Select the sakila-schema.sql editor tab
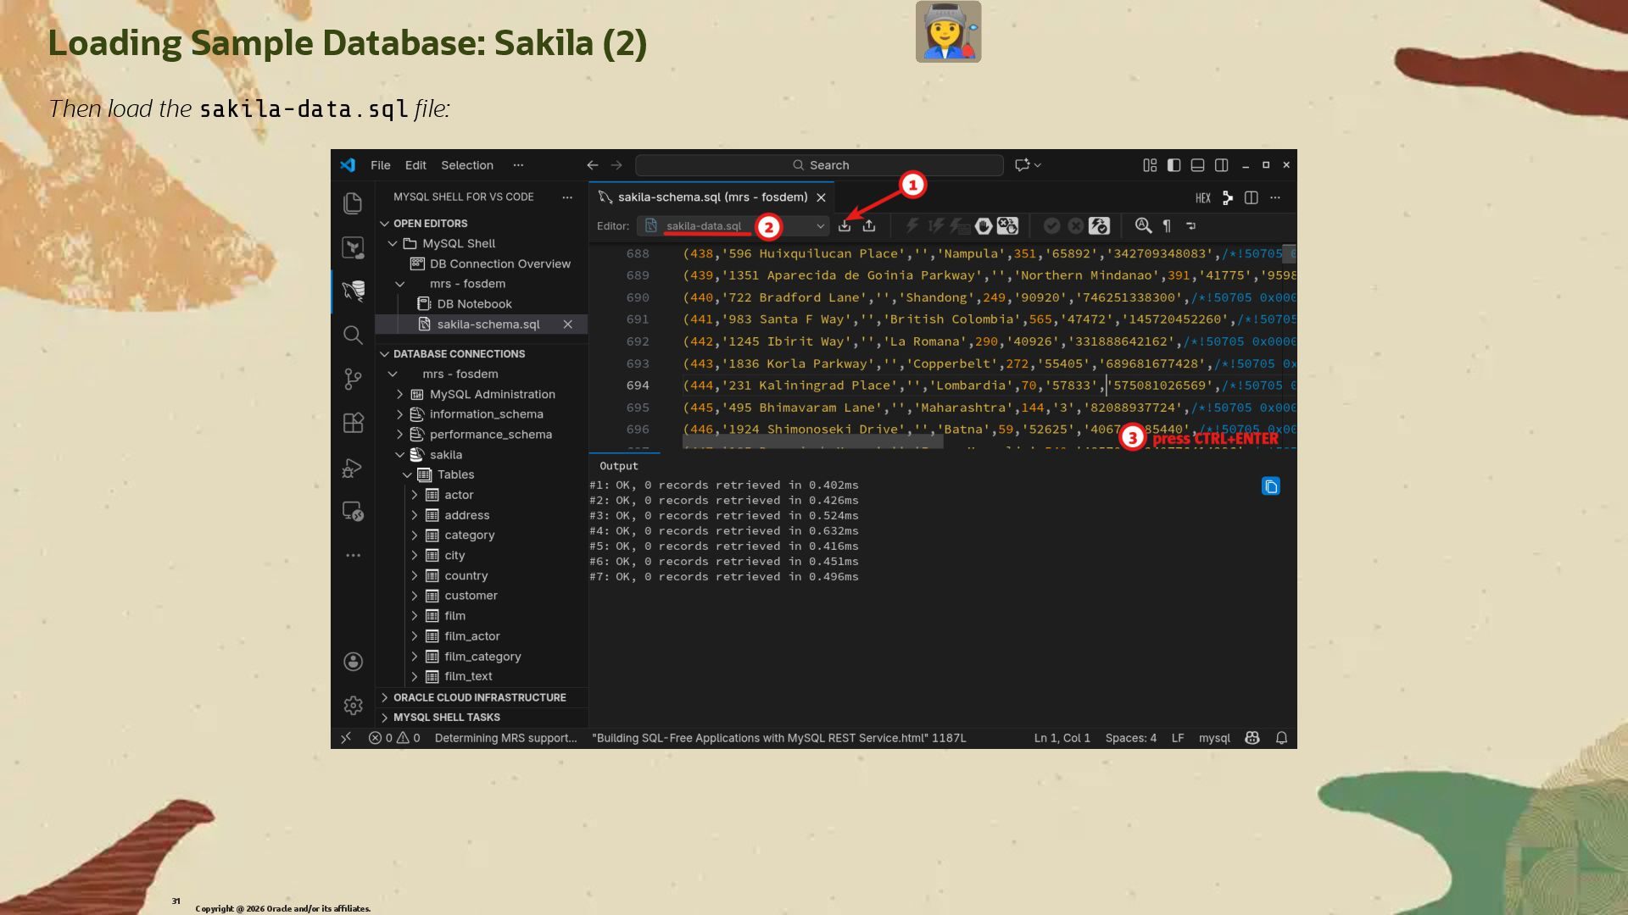Screen dimensions: 1628x915 pos(711,197)
